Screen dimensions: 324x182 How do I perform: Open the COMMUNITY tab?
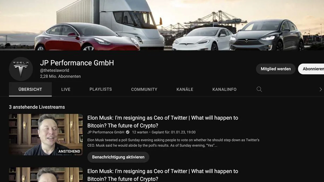click(144, 89)
